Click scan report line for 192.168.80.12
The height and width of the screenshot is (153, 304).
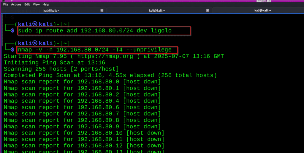(84, 146)
